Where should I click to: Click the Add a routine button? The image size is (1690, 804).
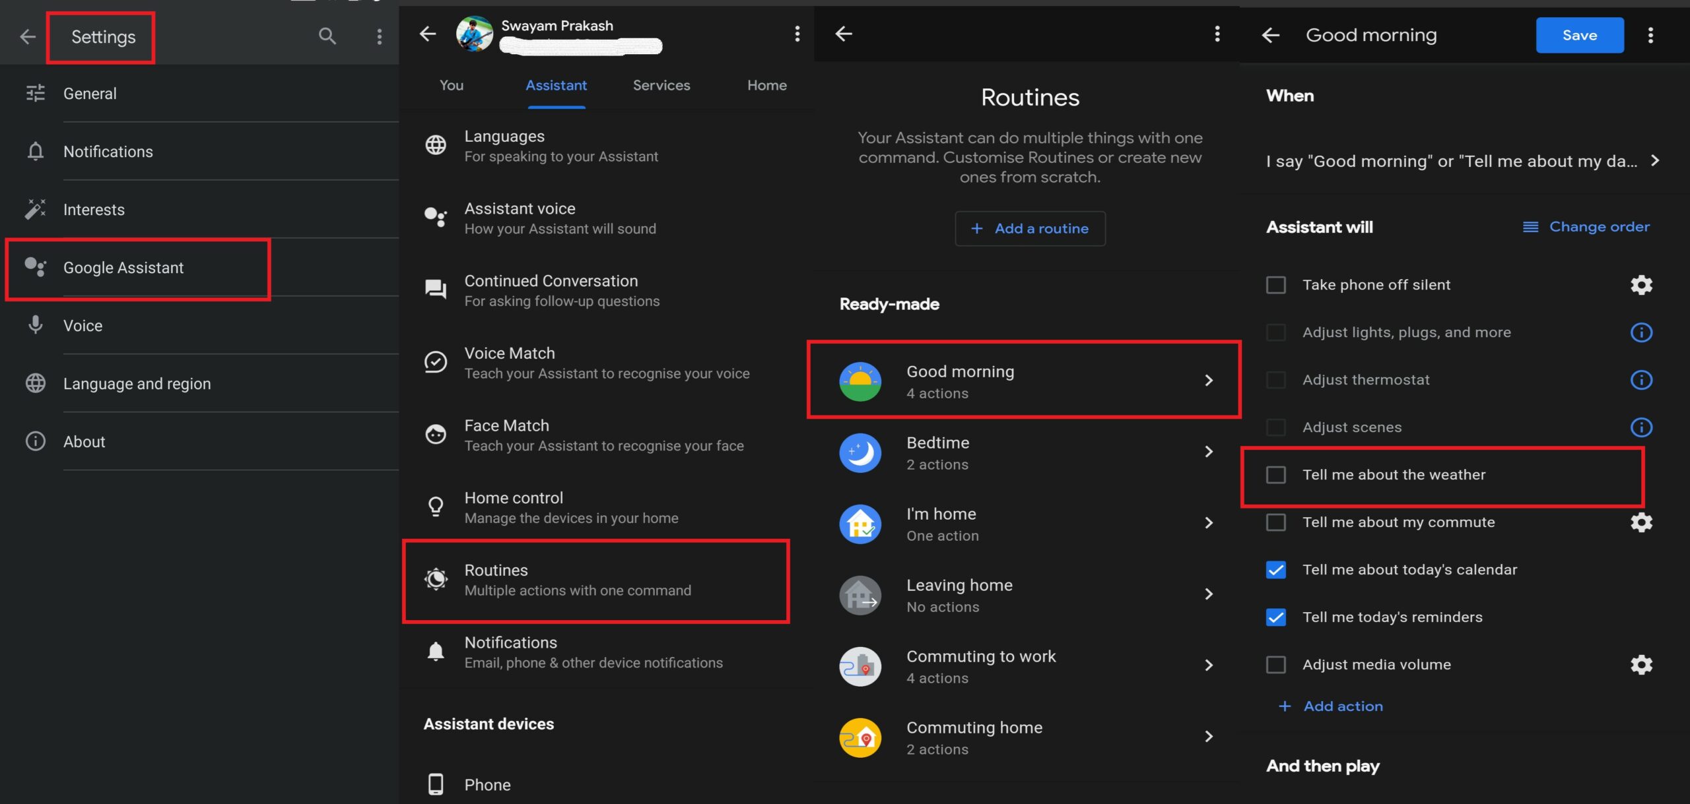pos(1031,228)
